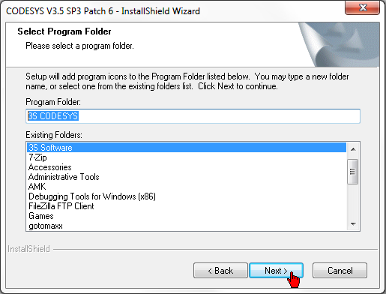The image size is (386, 294).
Task: Choose the Accessories folder entry
Action: 187,167
